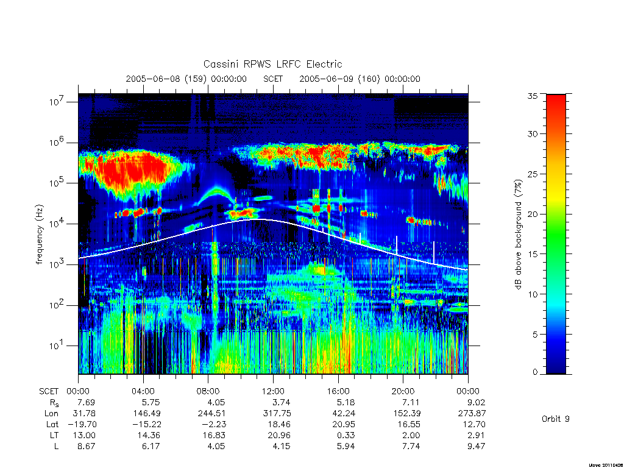Click the 'dB above background (7%)' colorbar label
This screenshot has width=624, height=468.
pyautogui.click(x=518, y=234)
